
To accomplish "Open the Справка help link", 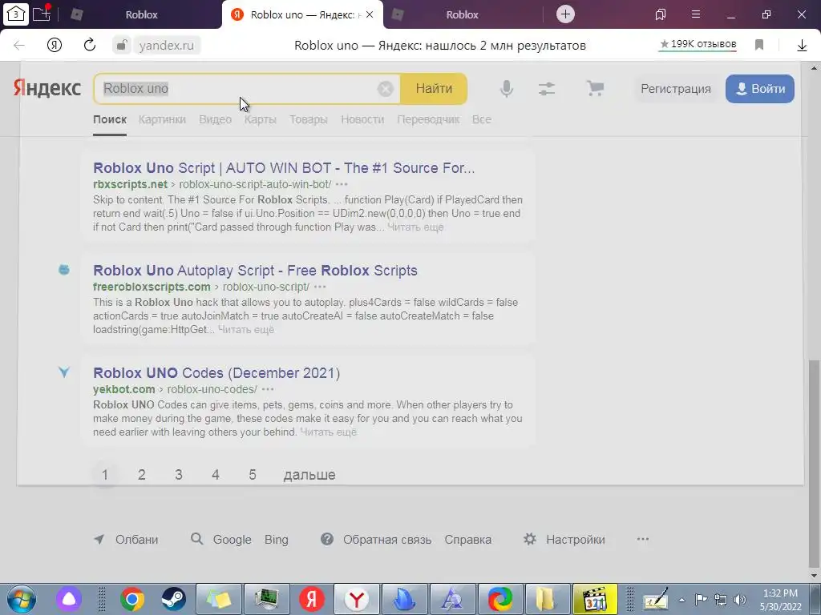I will [x=468, y=539].
